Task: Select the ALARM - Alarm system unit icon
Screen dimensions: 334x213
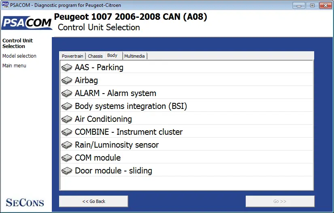Action: click(67, 93)
